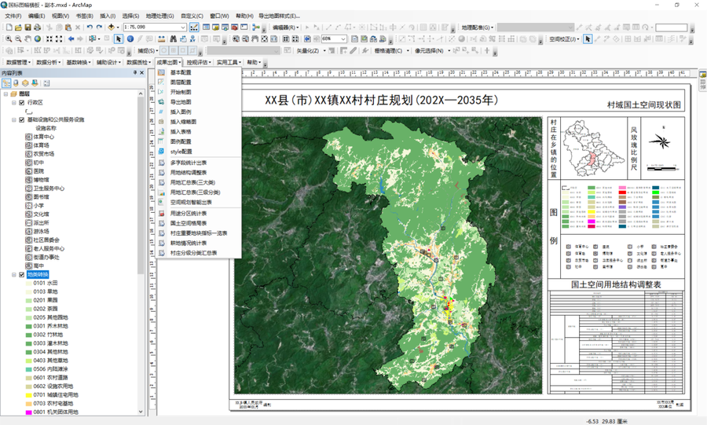Viewport: 707px width, 425px height.
Task: Click List By Drawing Order icon
Action: [x=6, y=83]
